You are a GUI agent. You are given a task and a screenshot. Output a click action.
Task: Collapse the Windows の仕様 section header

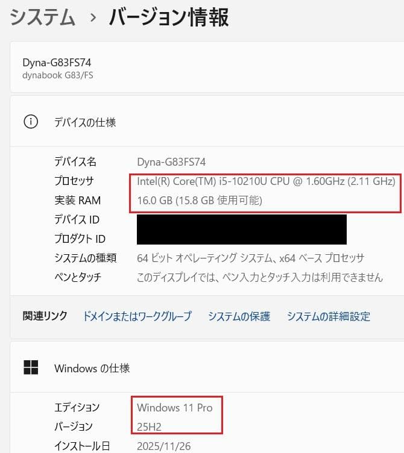(x=207, y=367)
